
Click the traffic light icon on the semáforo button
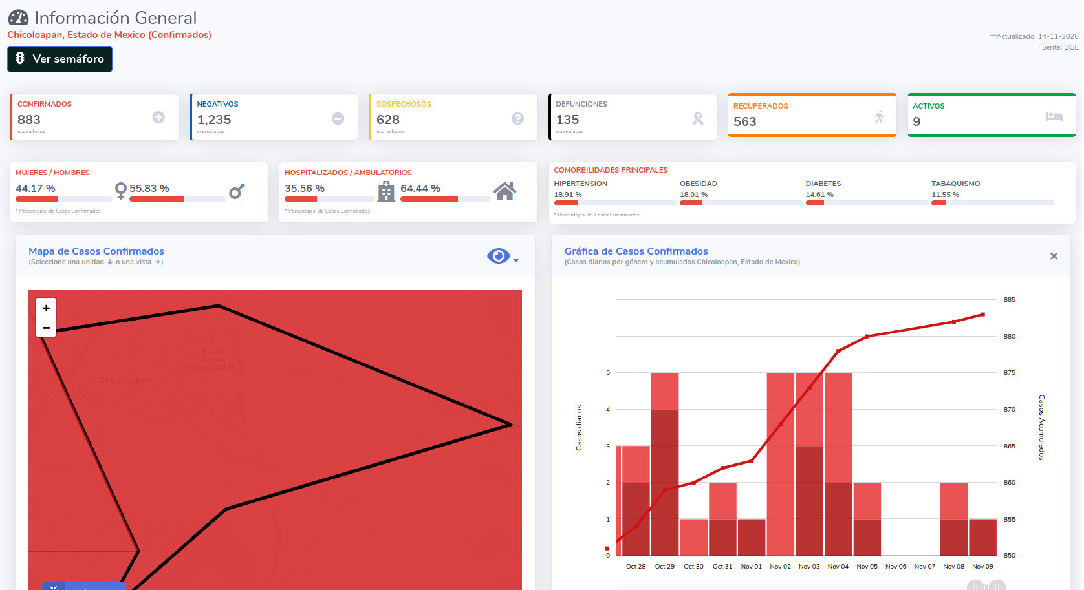(20, 58)
